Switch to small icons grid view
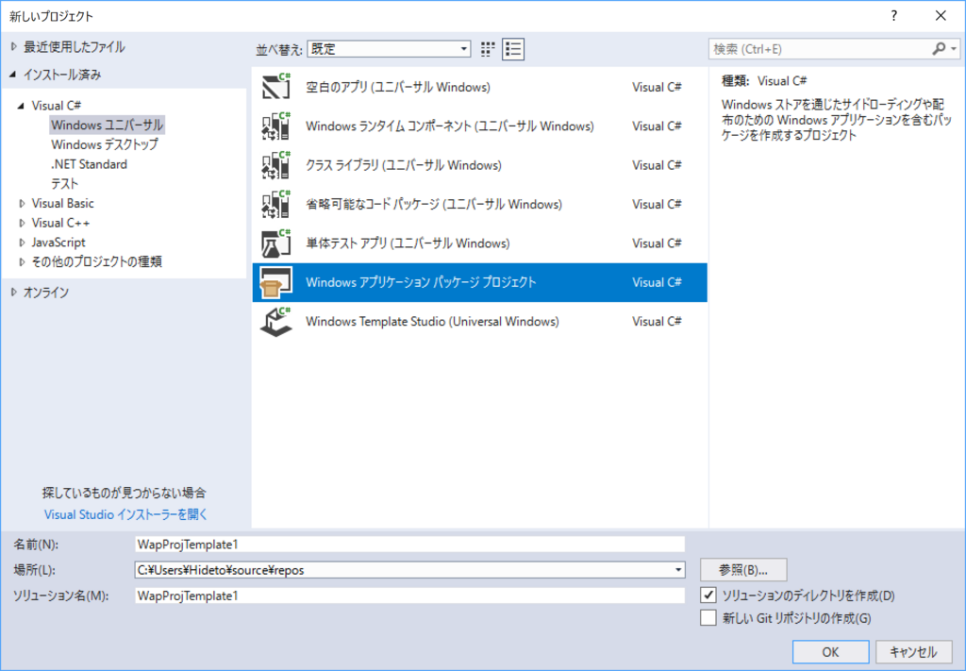Screen dimensions: 966x671 click(x=488, y=49)
